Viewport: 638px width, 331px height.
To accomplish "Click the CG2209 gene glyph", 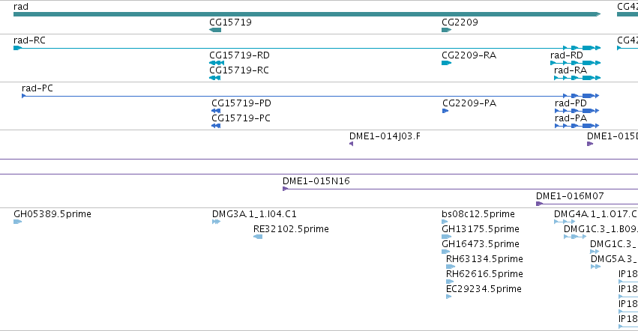I will (446, 30).
